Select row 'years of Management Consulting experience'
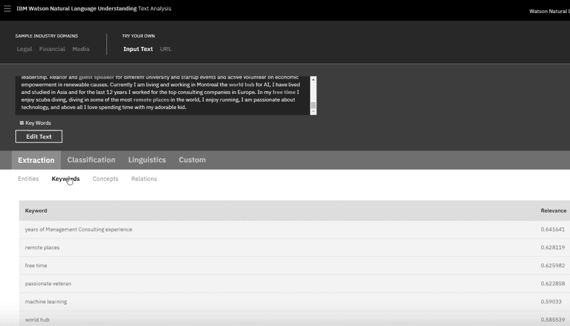 pyautogui.click(x=294, y=229)
